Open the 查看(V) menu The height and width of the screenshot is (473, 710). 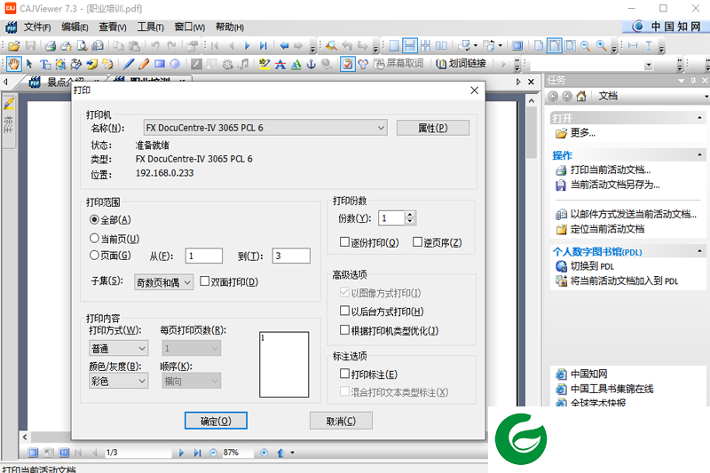pos(113,28)
